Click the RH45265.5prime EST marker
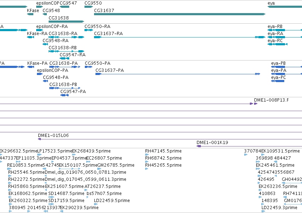Viewport: 302px width, 213px height. (147, 169)
